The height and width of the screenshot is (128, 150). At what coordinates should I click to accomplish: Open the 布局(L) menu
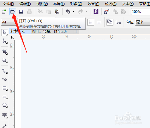click(59, 4)
